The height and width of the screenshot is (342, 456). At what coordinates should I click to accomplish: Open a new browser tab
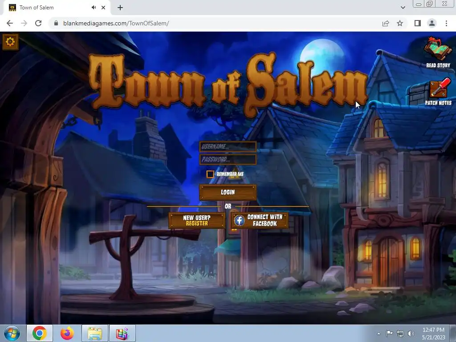120,8
